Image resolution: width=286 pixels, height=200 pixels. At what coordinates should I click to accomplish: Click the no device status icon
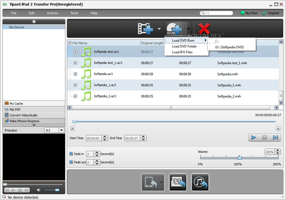[x=4, y=197]
